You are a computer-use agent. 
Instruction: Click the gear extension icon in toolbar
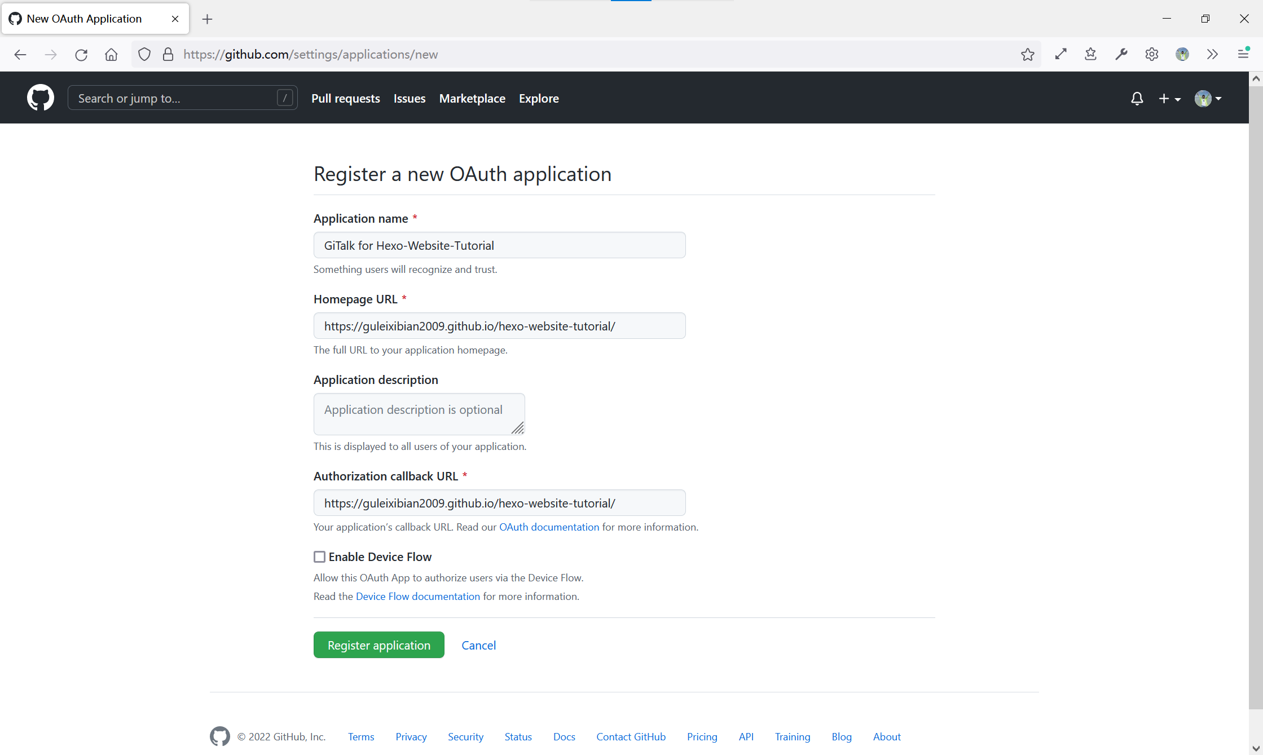[1151, 55]
